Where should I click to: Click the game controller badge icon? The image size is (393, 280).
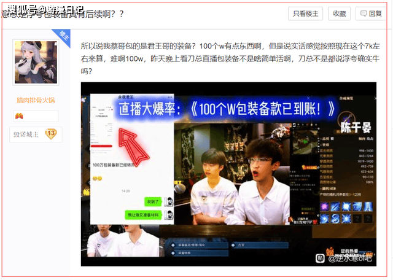(x=19, y=116)
